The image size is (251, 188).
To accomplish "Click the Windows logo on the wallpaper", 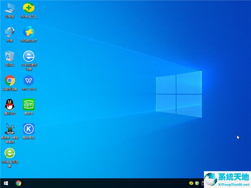I will pos(178,94).
